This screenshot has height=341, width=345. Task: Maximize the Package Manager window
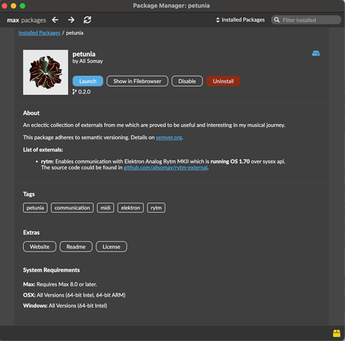tap(22, 5)
